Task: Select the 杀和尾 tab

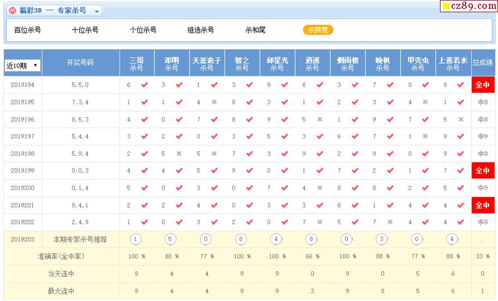Action: pyautogui.click(x=255, y=30)
